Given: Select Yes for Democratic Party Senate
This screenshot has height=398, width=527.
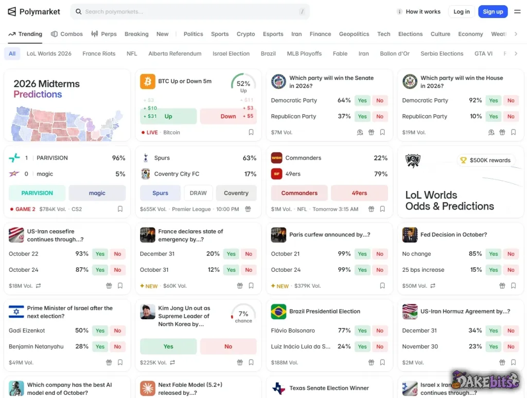Looking at the screenshot, I should pos(362,100).
